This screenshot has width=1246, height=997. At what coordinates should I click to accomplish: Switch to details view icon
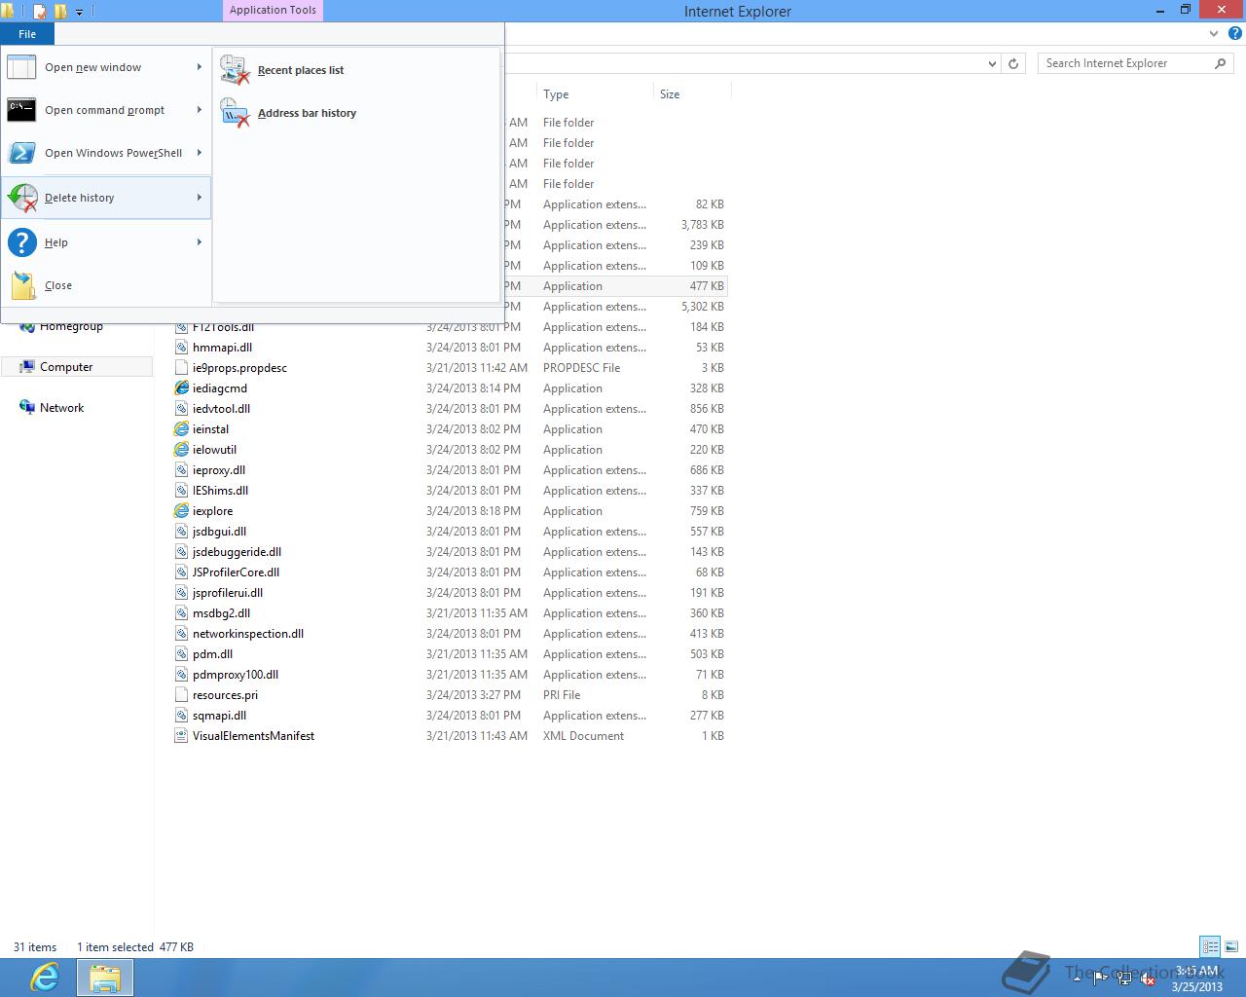click(1210, 946)
